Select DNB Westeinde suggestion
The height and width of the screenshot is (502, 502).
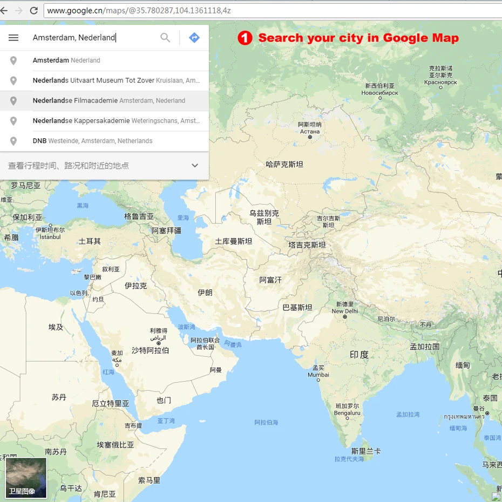pyautogui.click(x=104, y=141)
